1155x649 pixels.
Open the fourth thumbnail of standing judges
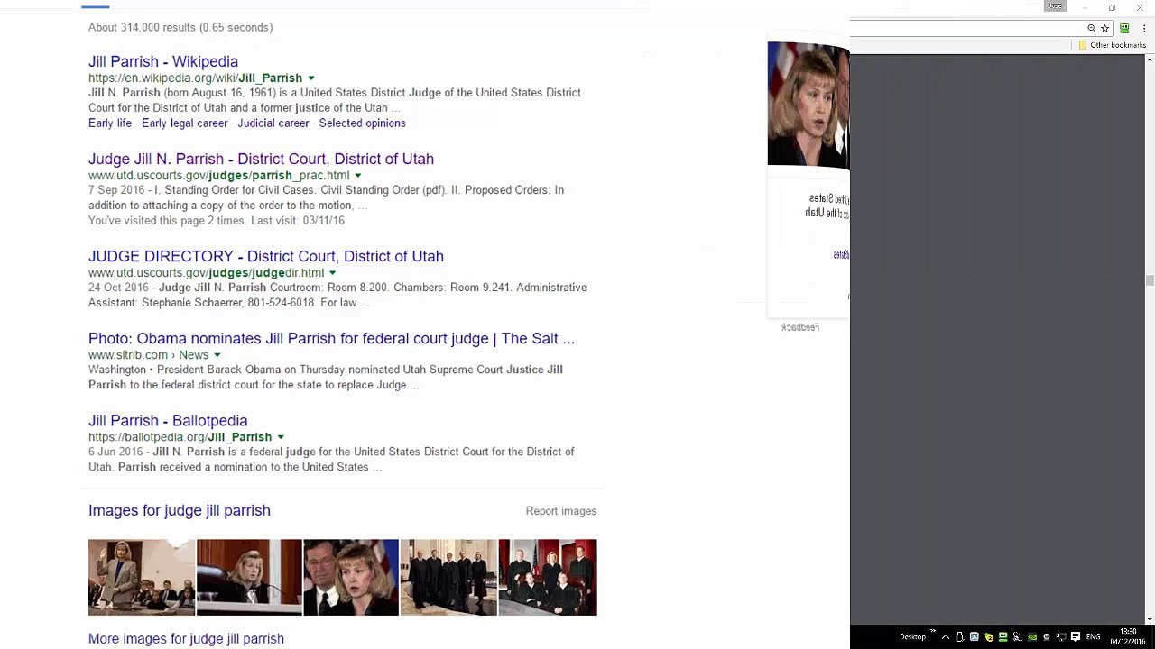448,578
